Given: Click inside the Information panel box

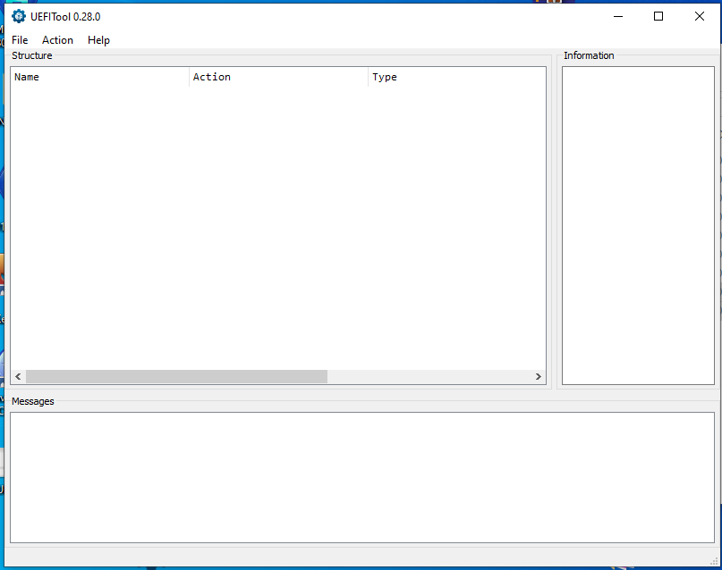Looking at the screenshot, I should pyautogui.click(x=638, y=223).
